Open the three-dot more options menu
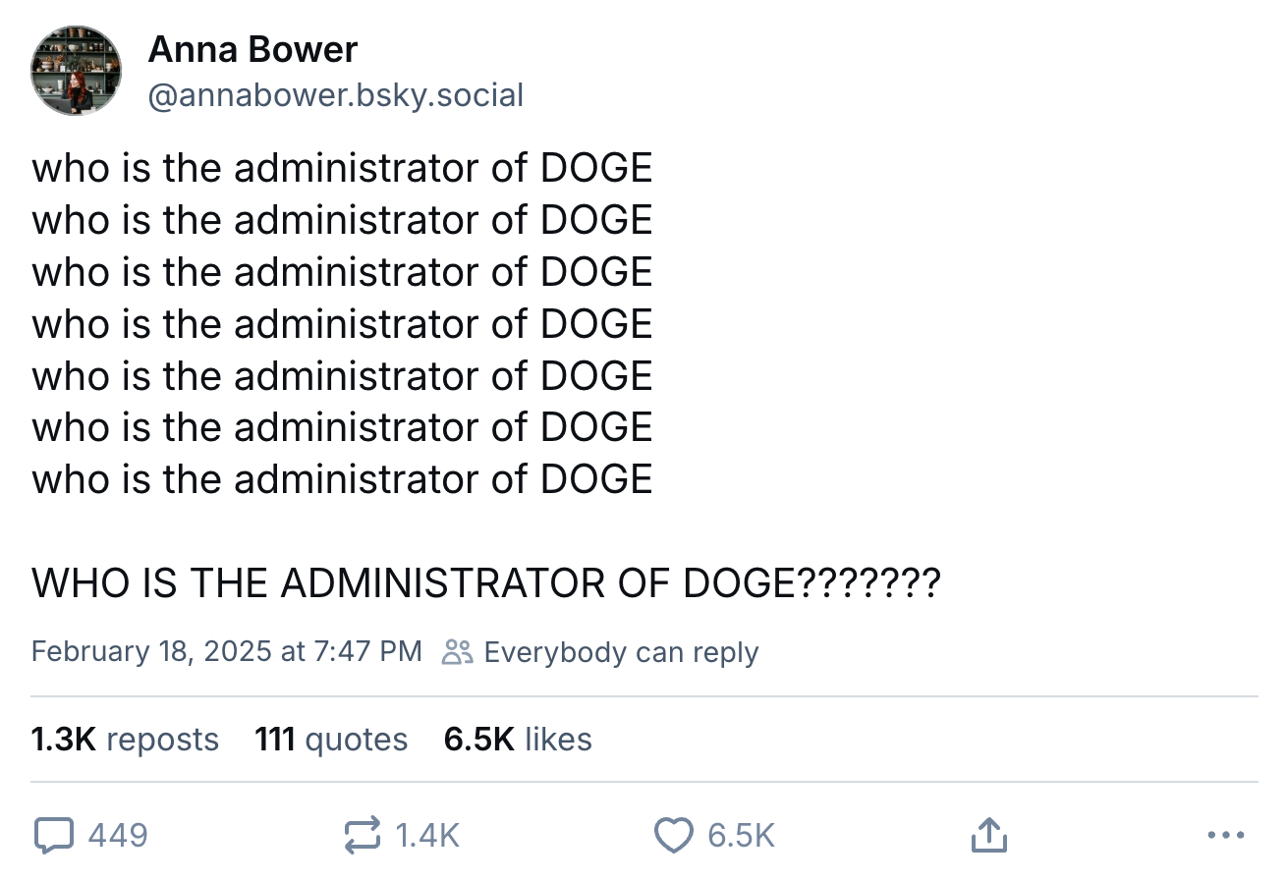 [x=1225, y=836]
